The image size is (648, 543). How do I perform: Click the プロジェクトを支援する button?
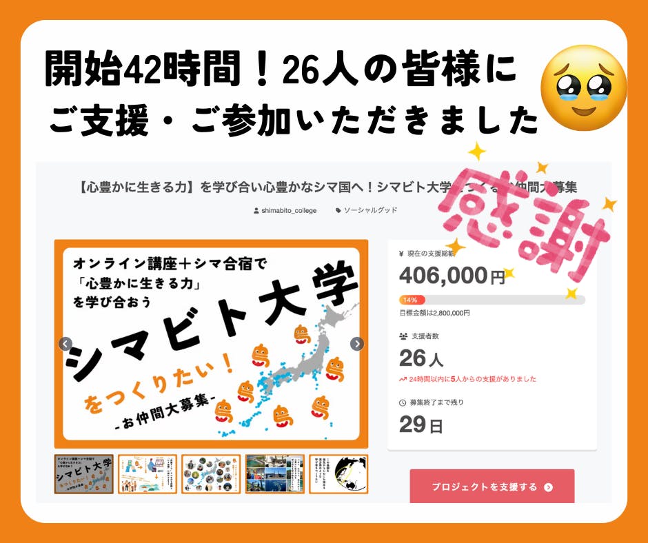pos(492,486)
